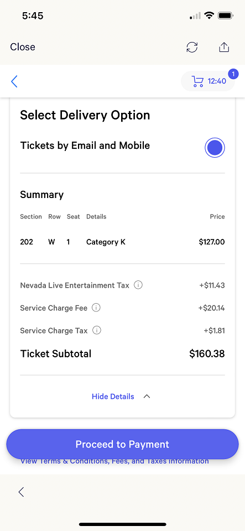Show info for Service Charge Fee

(x=96, y=308)
